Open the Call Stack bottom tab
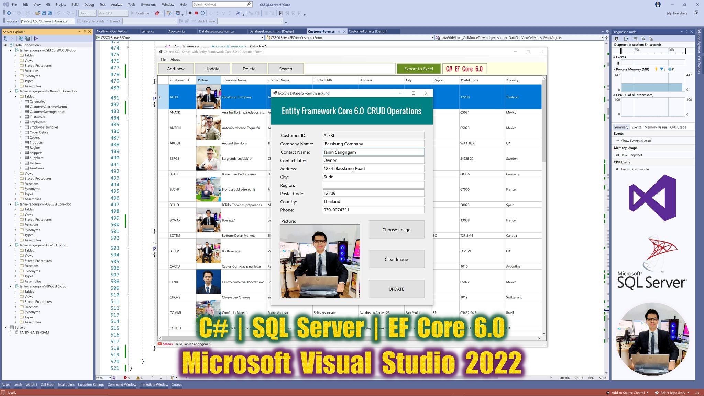This screenshot has width=704, height=396. click(47, 385)
